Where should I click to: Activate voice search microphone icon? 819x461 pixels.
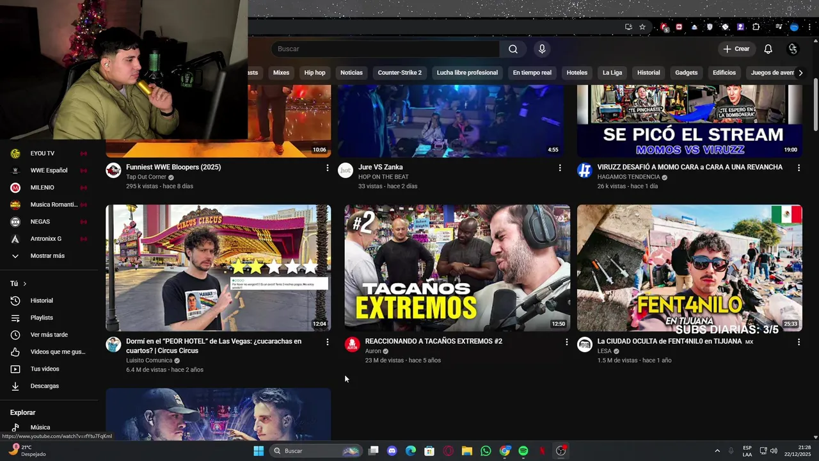pyautogui.click(x=542, y=49)
